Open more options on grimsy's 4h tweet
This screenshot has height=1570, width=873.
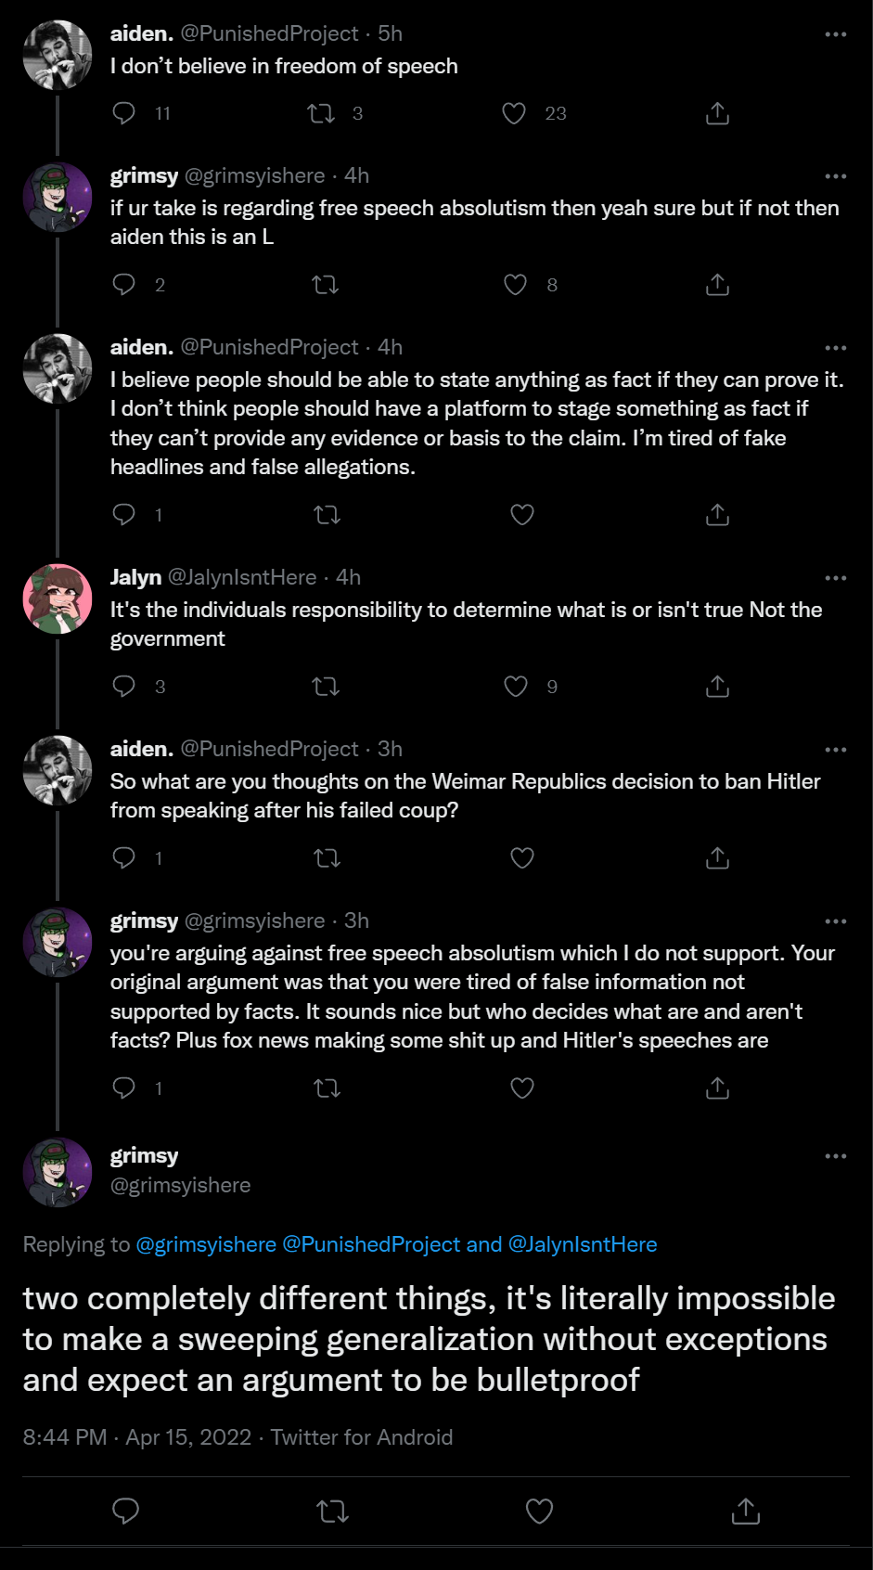click(x=836, y=176)
